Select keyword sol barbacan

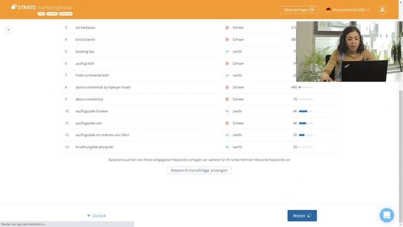[x=86, y=28]
